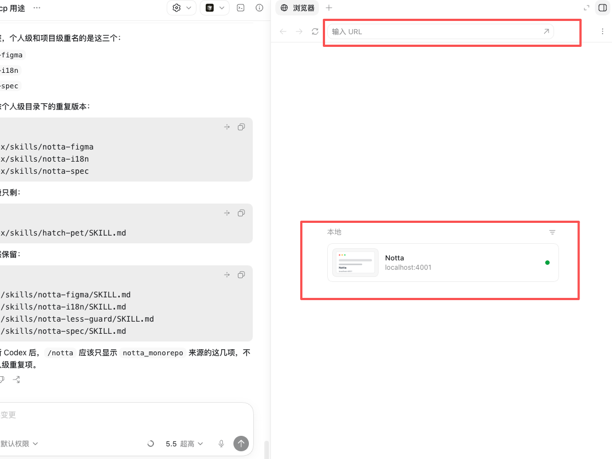This screenshot has width=612, height=459.
Task: Click the info circle icon in the header
Action: 259,8
